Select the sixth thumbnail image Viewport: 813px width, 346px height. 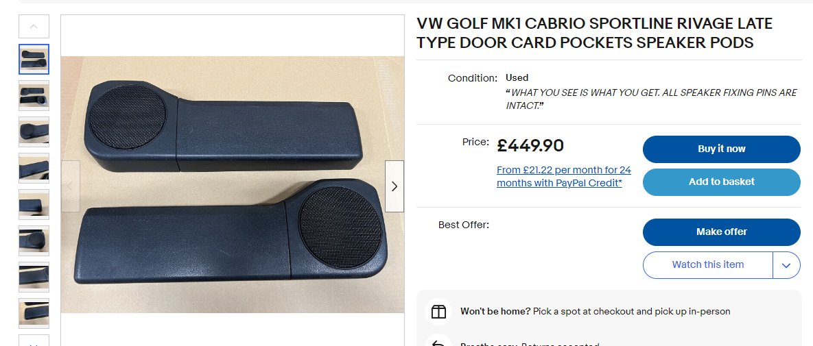point(34,240)
